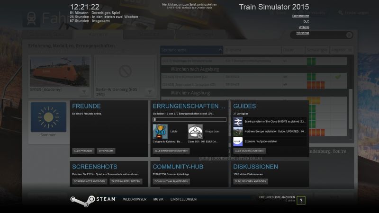Click the scenario list vertical scrollbar
This screenshot has height=213, width=379.
click(x=351, y=109)
